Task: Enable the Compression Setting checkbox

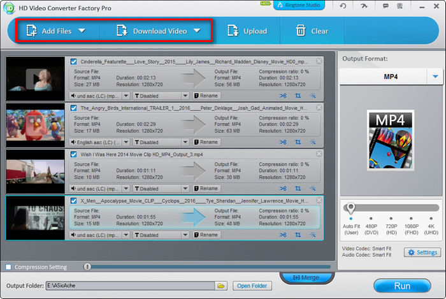Action: pyautogui.click(x=8, y=267)
